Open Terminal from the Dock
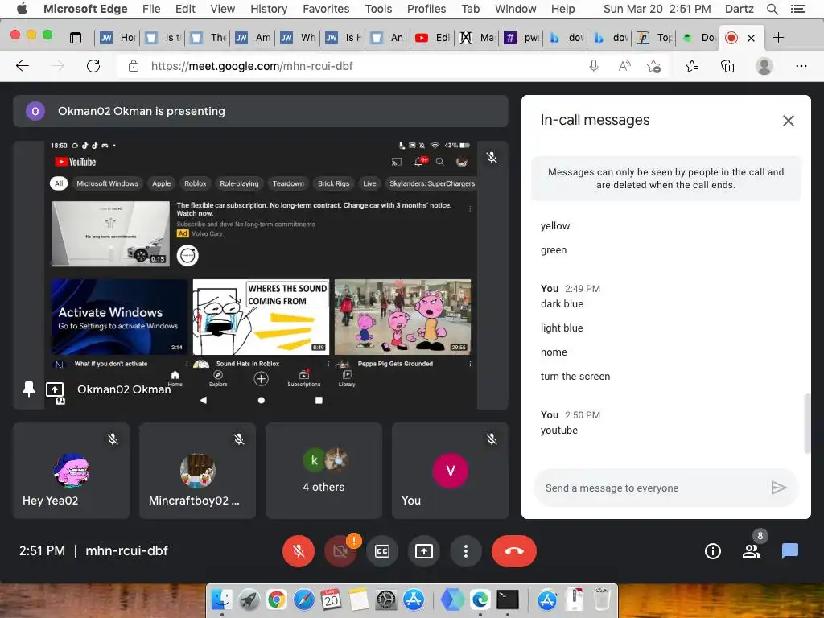824x618 pixels. tap(508, 599)
